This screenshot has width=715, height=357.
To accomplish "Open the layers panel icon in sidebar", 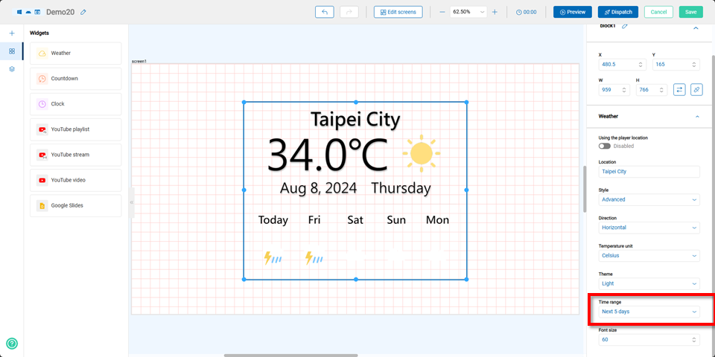I will point(12,69).
